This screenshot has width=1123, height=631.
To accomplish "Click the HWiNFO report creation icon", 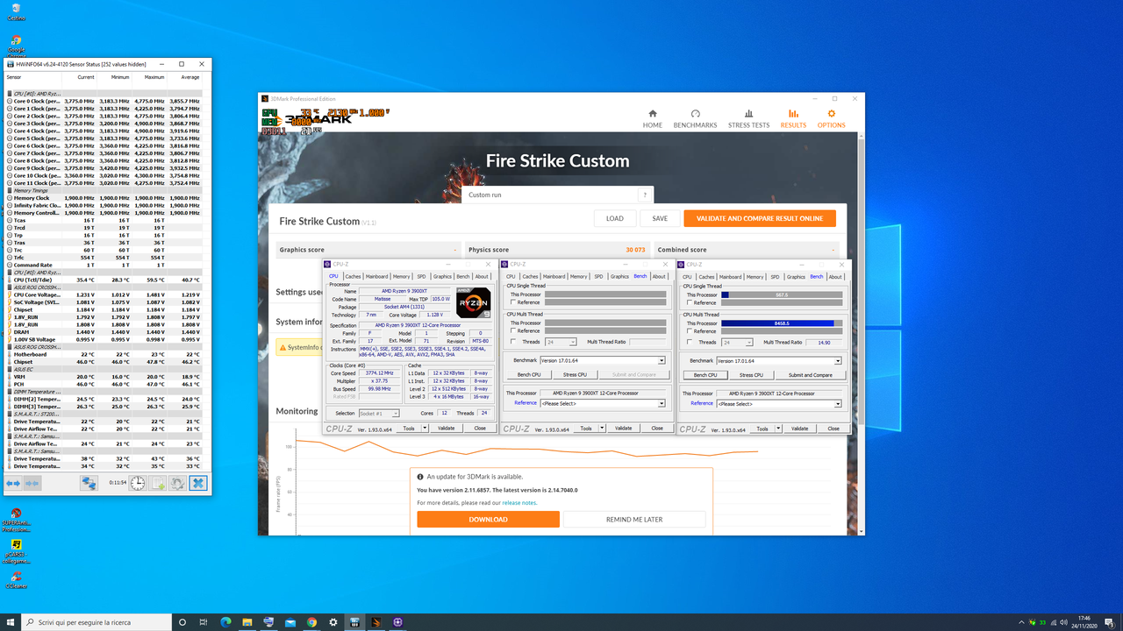I will [158, 483].
